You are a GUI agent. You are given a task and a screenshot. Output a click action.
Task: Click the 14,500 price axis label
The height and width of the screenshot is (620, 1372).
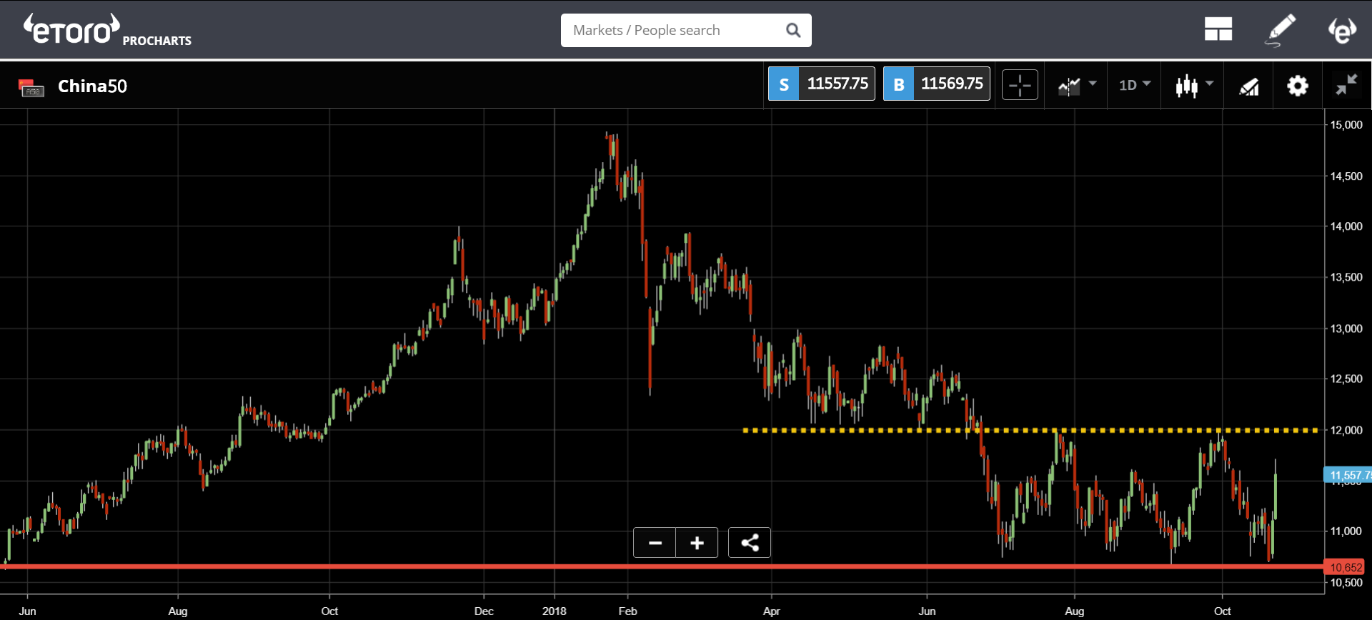[x=1346, y=176]
